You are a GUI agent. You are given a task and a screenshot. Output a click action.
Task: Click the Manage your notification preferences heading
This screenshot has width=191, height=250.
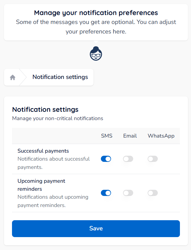point(96,13)
